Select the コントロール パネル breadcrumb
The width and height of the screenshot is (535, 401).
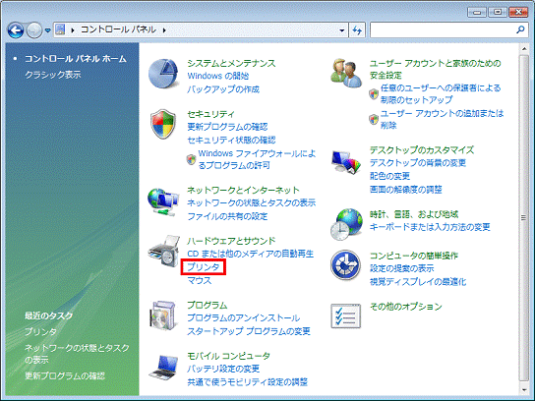(118, 29)
